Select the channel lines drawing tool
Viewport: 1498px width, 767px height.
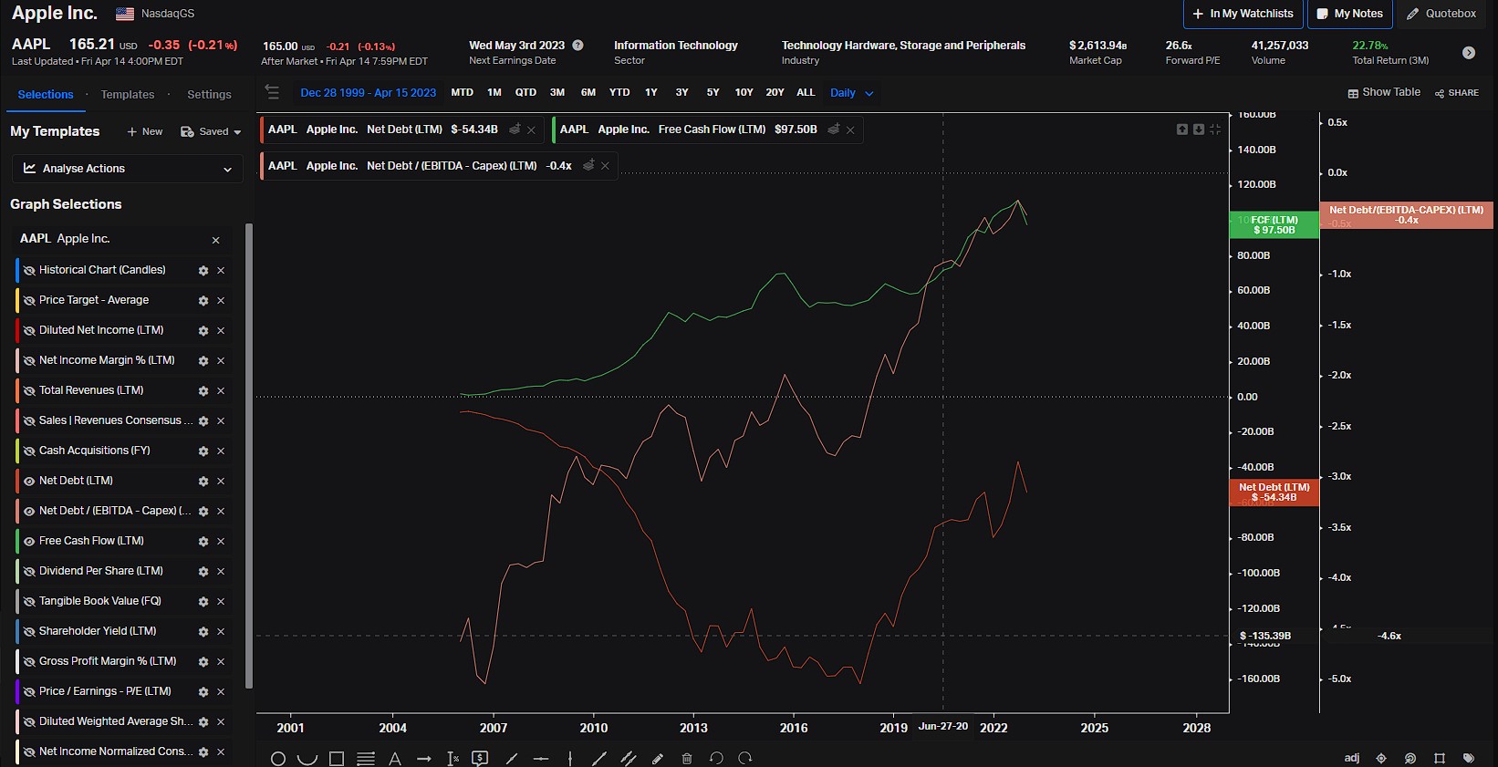pos(629,758)
